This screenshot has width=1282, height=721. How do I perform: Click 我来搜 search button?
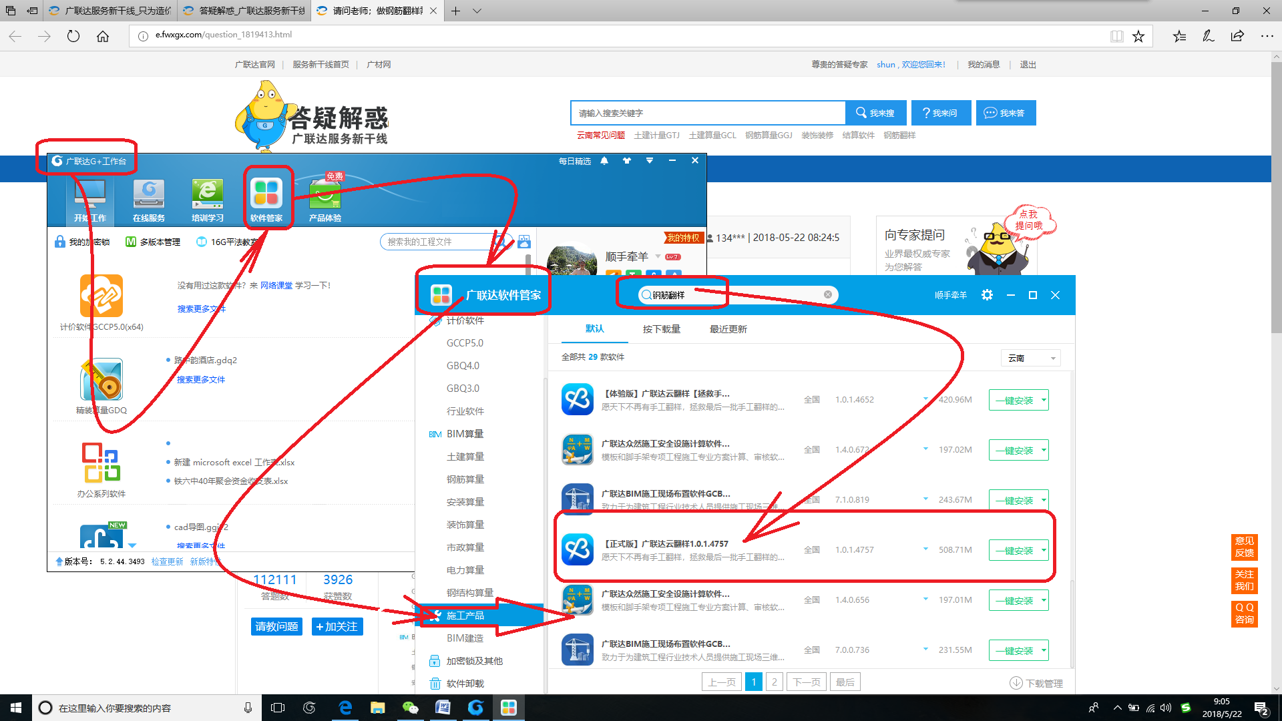click(x=875, y=113)
